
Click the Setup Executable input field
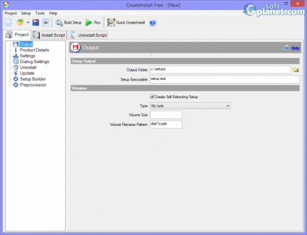tap(225, 79)
